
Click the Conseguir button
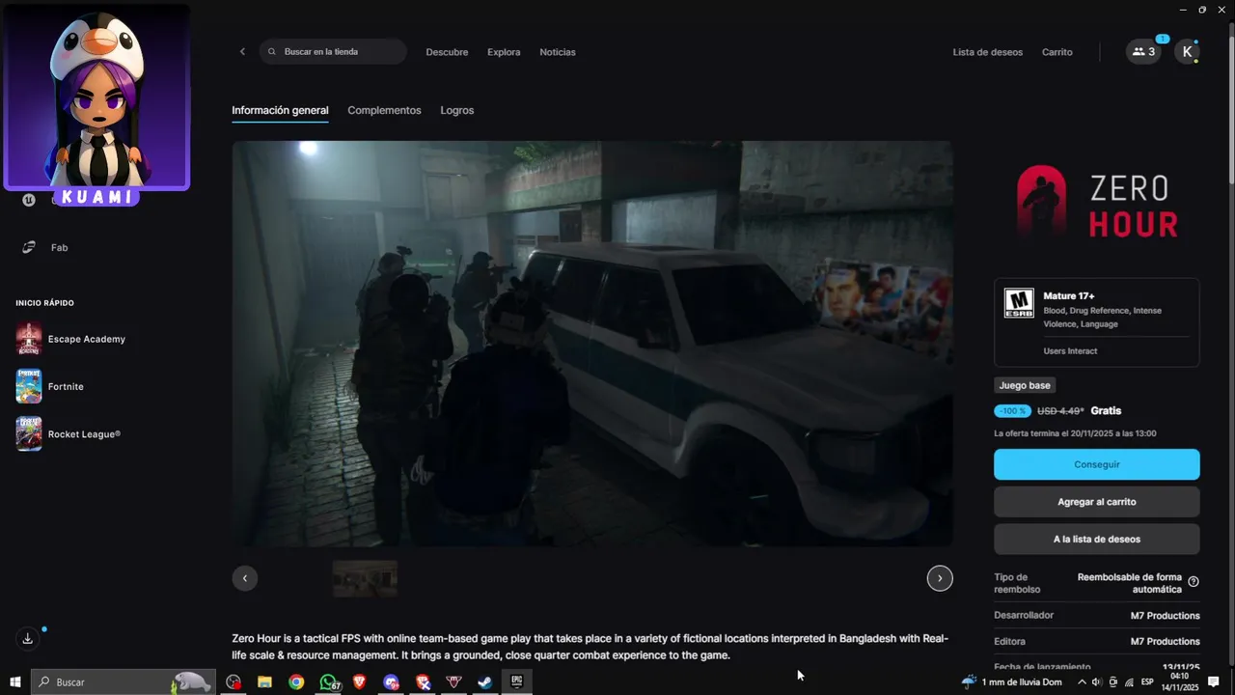[x=1097, y=464]
